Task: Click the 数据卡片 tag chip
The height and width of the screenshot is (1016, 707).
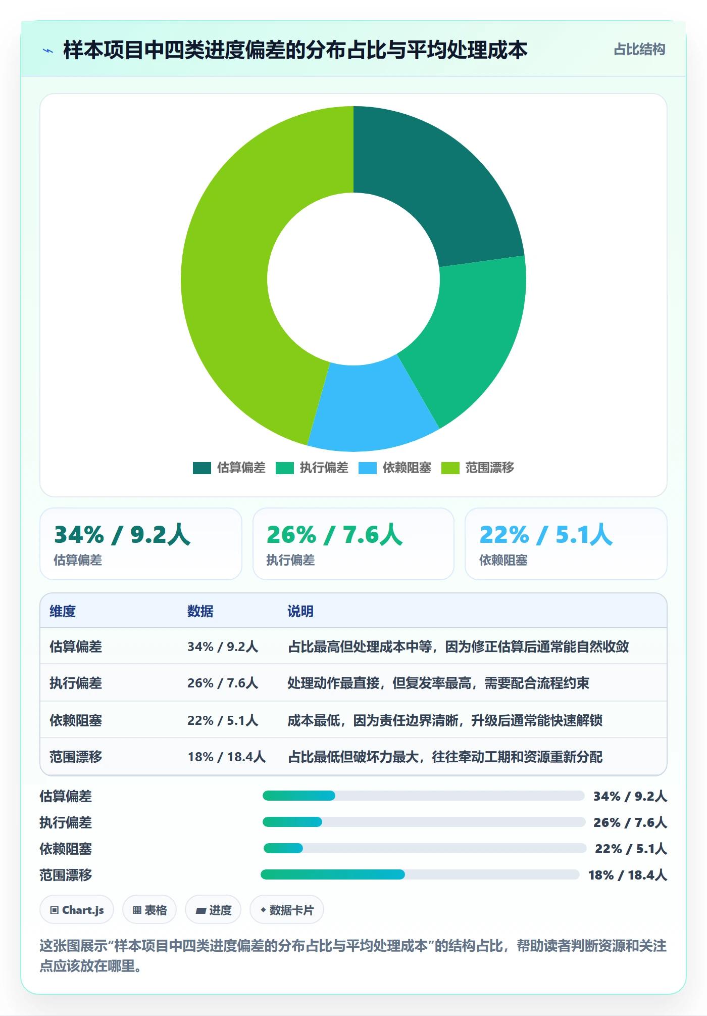Action: (287, 910)
